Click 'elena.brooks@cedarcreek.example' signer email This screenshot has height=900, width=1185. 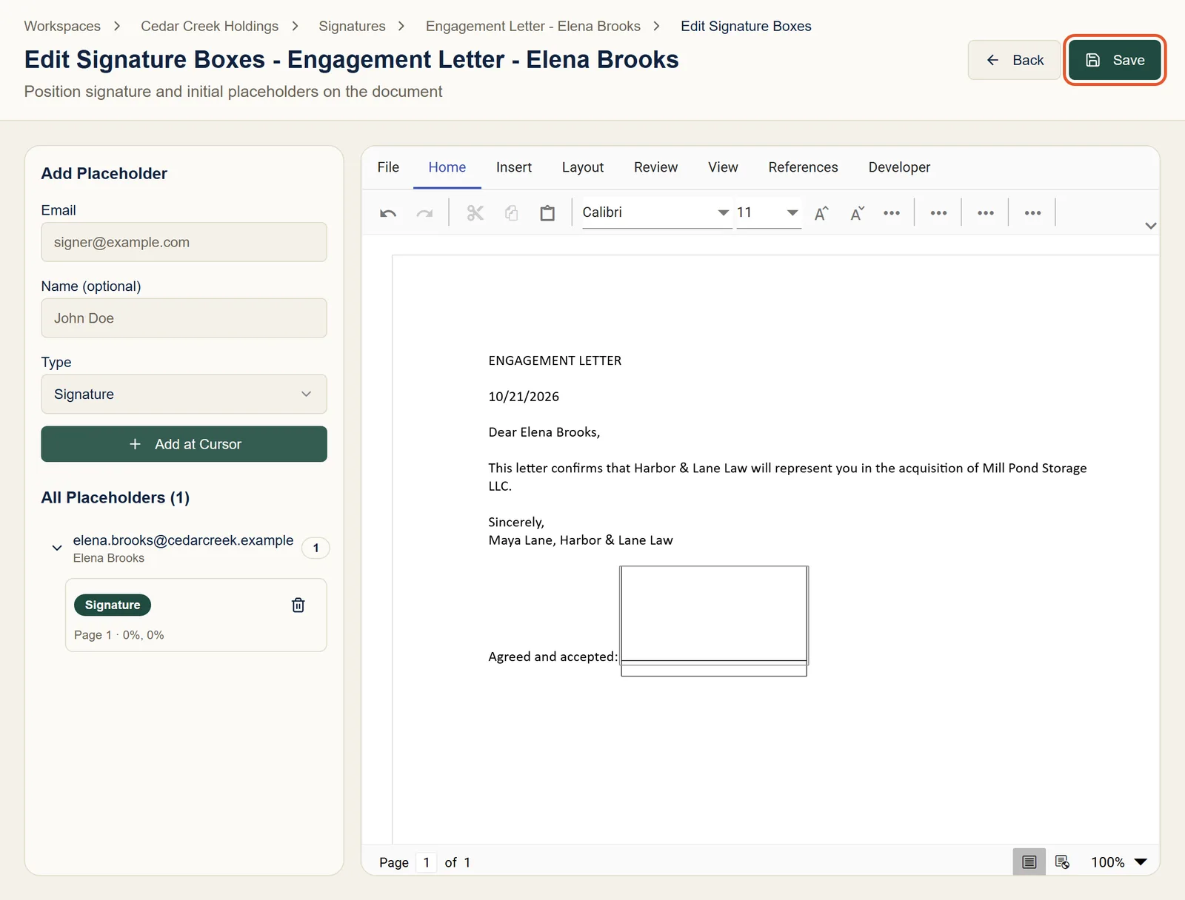point(183,540)
